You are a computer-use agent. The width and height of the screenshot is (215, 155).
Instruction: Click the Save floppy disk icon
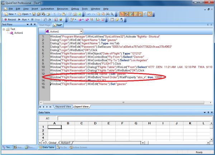[34, 14]
